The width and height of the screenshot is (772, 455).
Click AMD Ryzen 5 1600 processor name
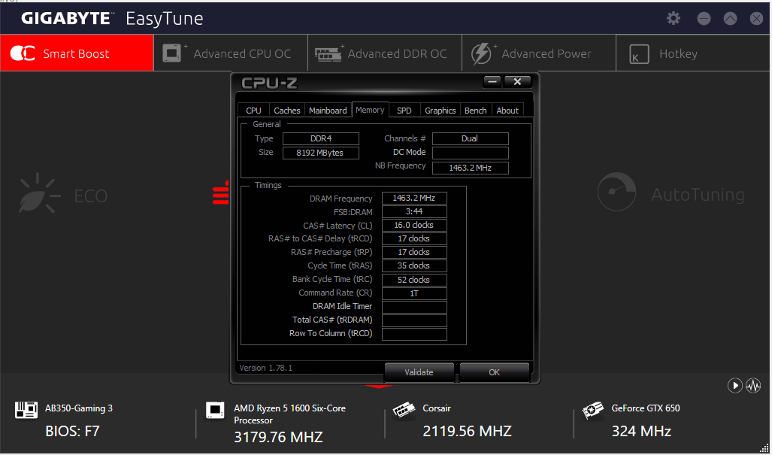(x=289, y=414)
